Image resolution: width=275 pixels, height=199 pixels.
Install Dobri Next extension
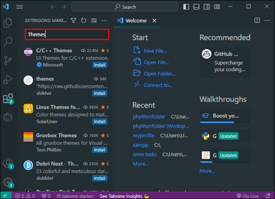[x=100, y=178]
